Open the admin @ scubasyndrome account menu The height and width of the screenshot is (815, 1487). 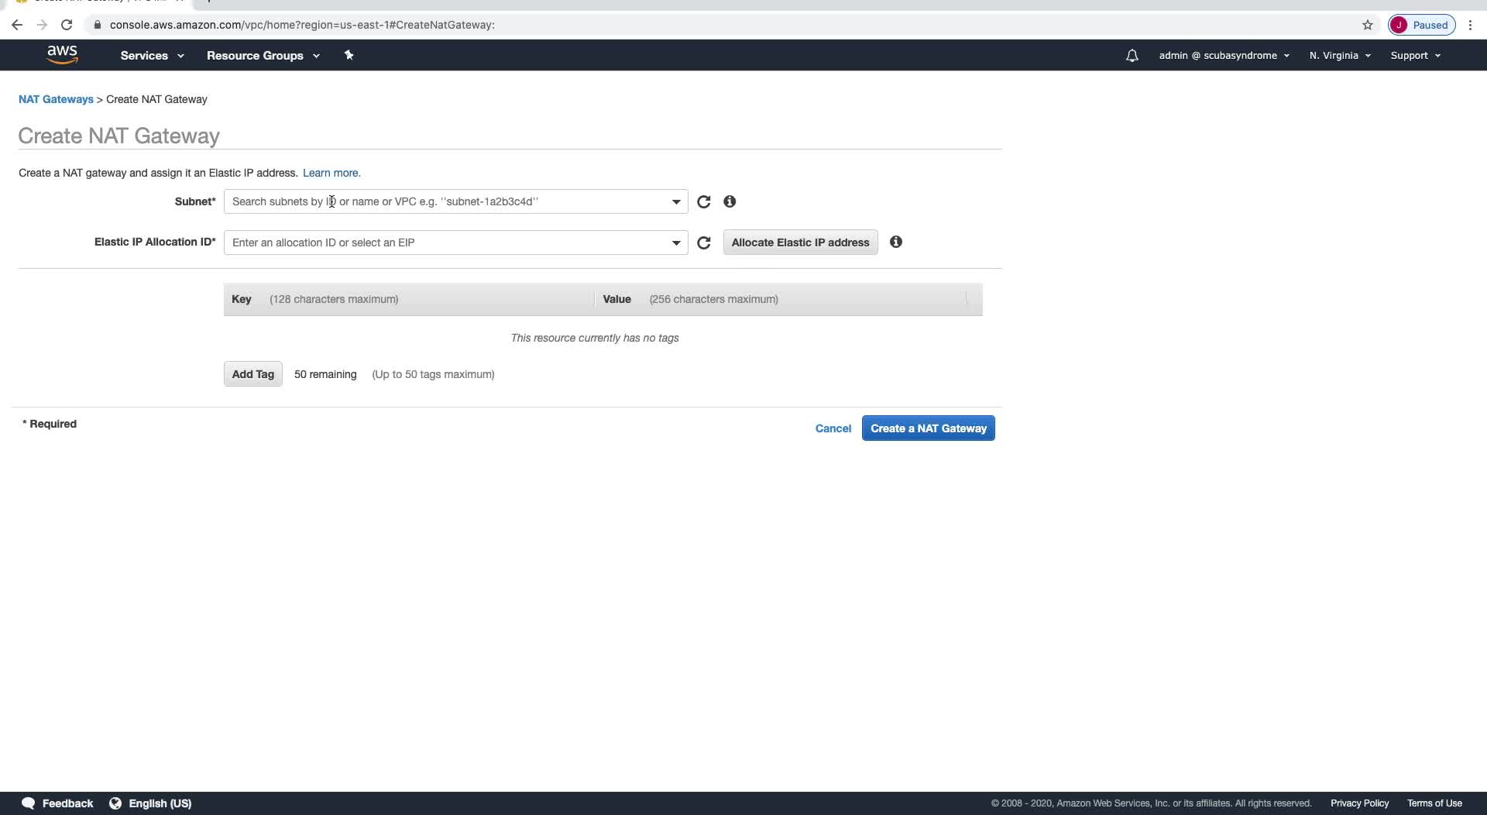1224,56
